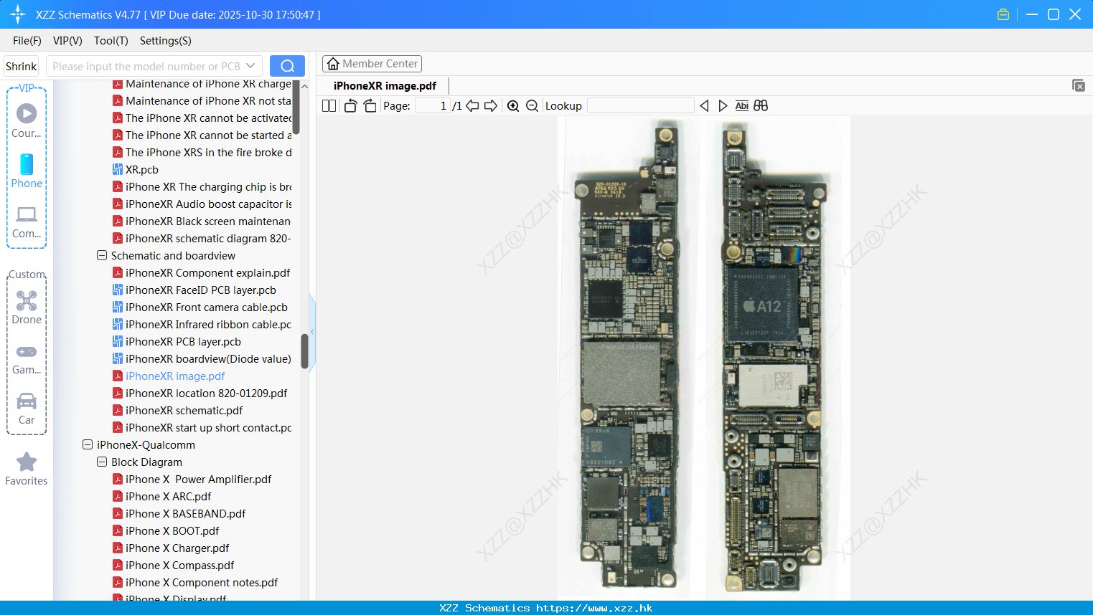Close all tabs icon at top right
This screenshot has height=615, width=1093.
[1079, 85]
